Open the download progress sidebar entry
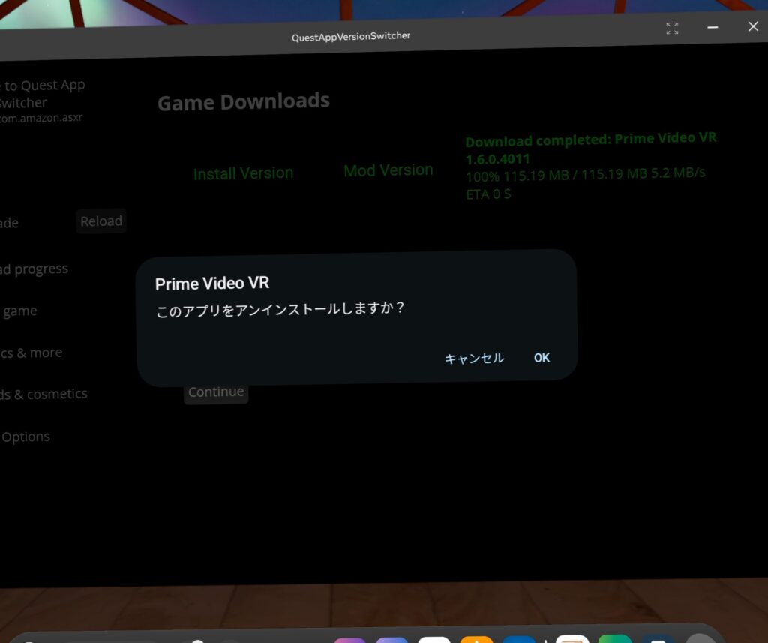 [x=34, y=269]
